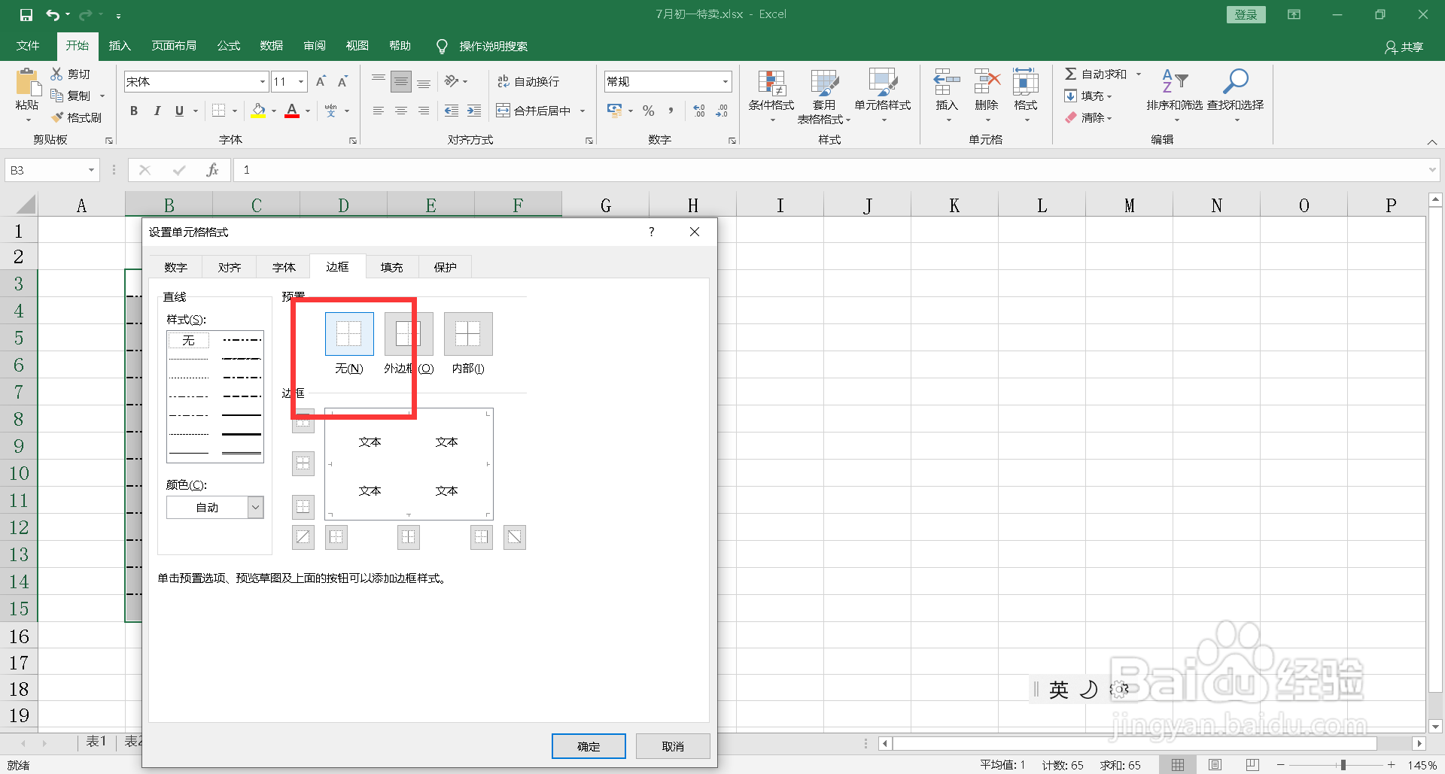Click the Percent style icon
This screenshot has width=1445, height=774.
(649, 111)
